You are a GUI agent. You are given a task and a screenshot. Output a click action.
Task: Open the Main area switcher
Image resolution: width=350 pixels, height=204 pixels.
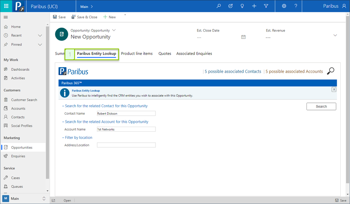tap(24, 199)
